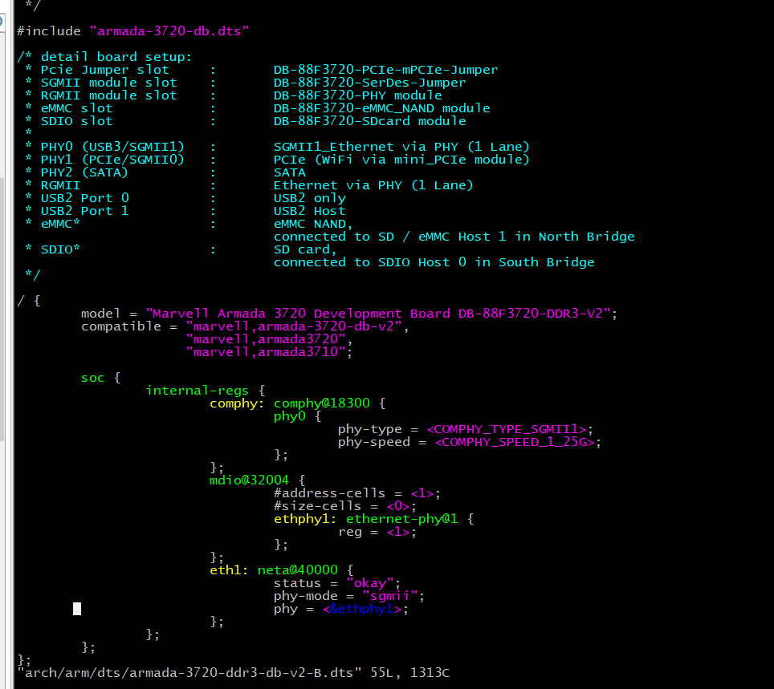Click 'Ethernet via PHY (1 Lane)' RGMII value
Screen dimensions: 774x689
coord(373,185)
